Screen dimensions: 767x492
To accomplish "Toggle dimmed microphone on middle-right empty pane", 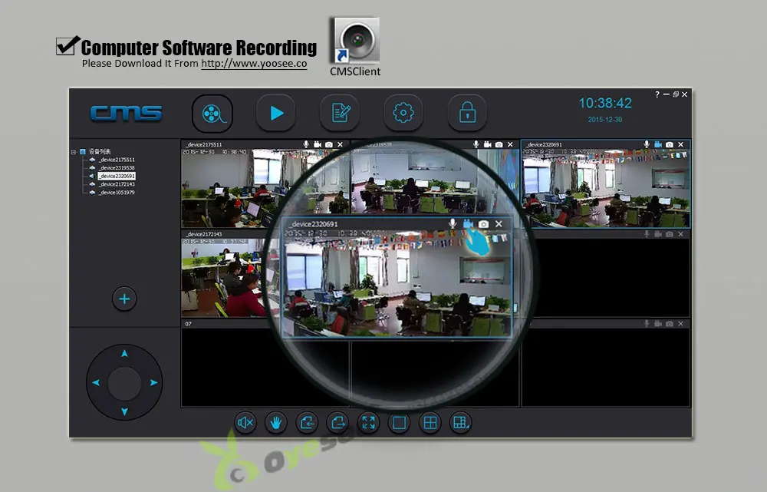I will coord(646,234).
